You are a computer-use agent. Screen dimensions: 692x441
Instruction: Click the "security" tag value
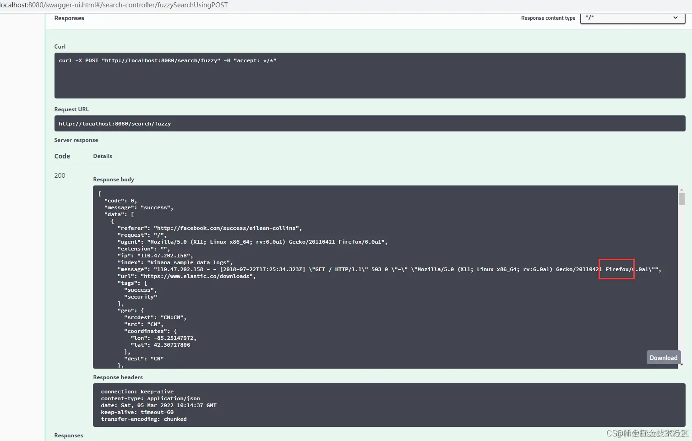[x=141, y=297]
